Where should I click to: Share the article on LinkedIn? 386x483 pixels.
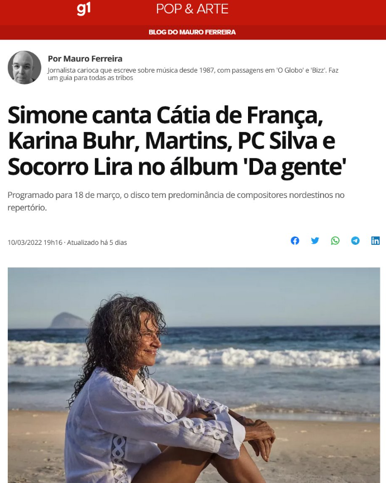(x=375, y=240)
